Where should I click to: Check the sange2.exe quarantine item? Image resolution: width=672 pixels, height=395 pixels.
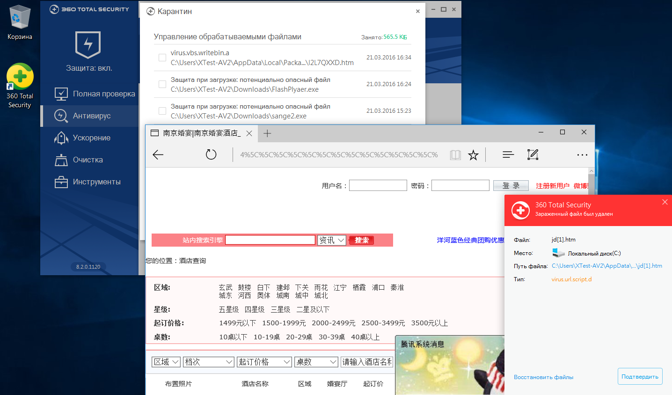[x=162, y=111]
